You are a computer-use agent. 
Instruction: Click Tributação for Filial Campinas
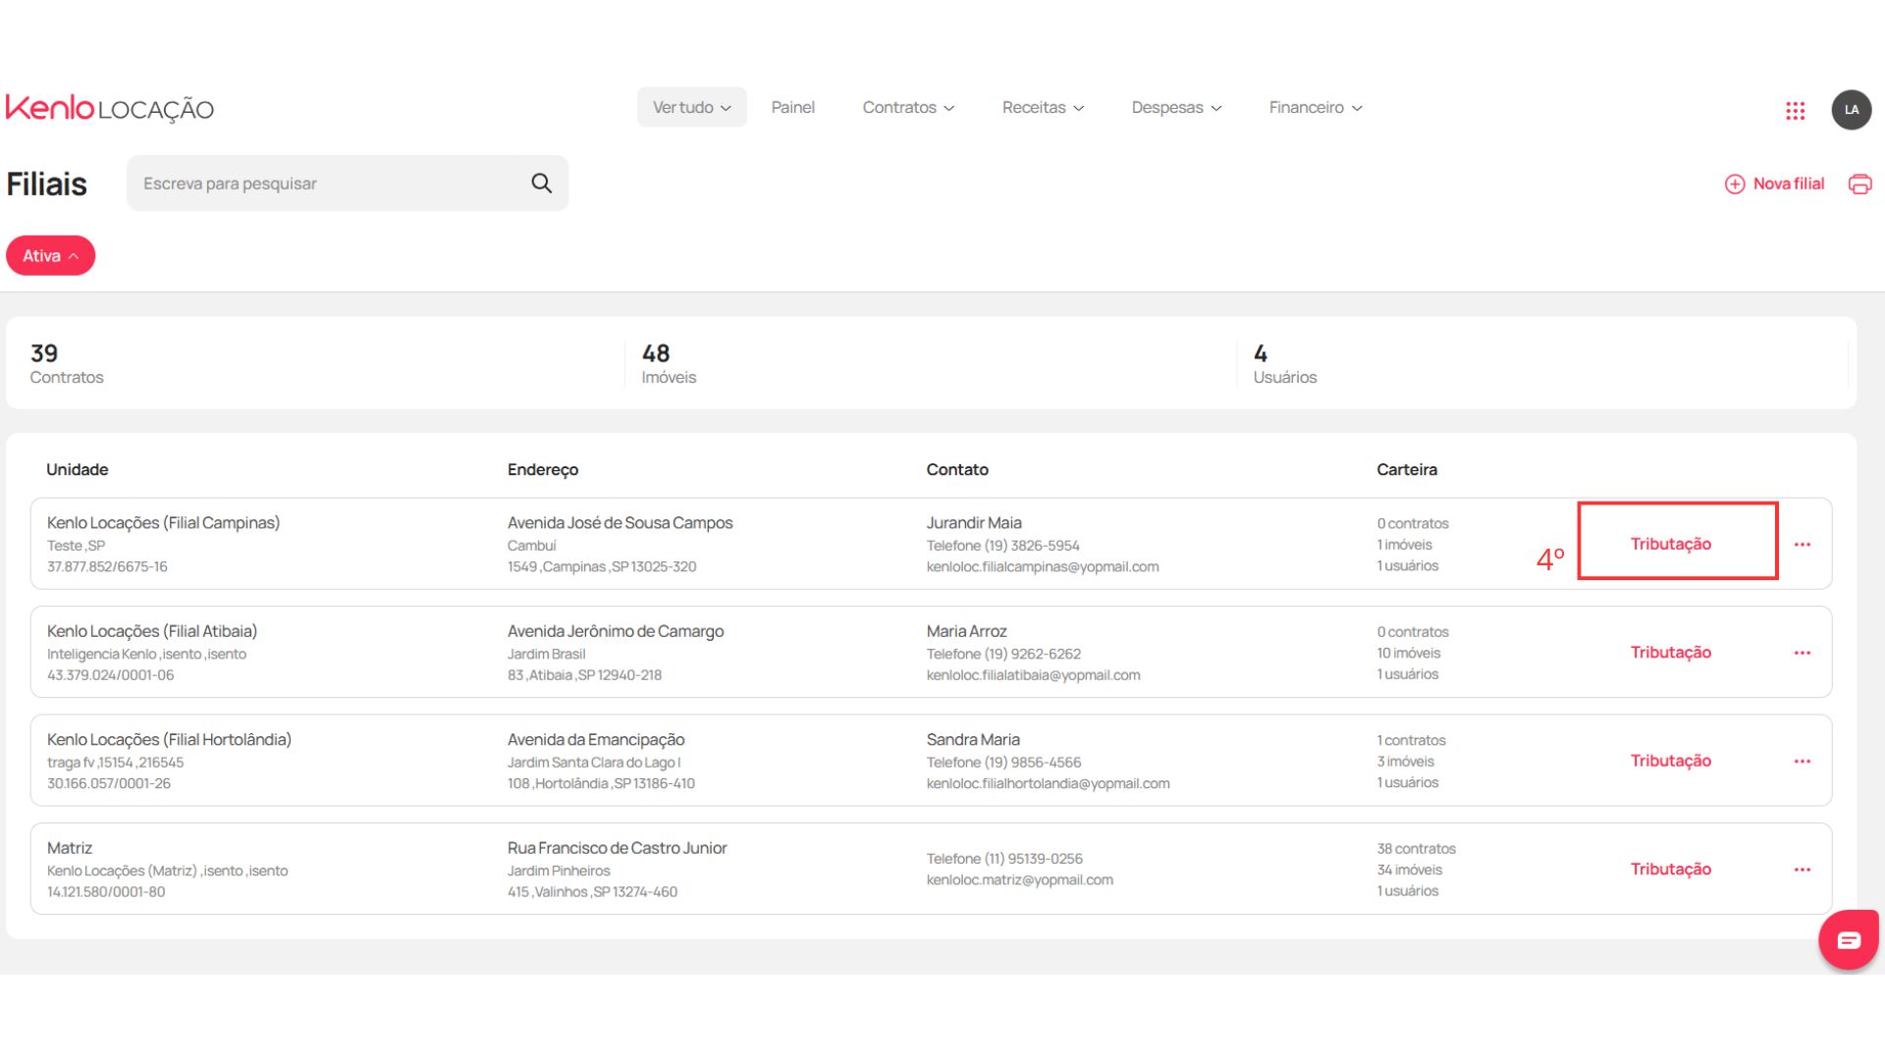click(1670, 544)
